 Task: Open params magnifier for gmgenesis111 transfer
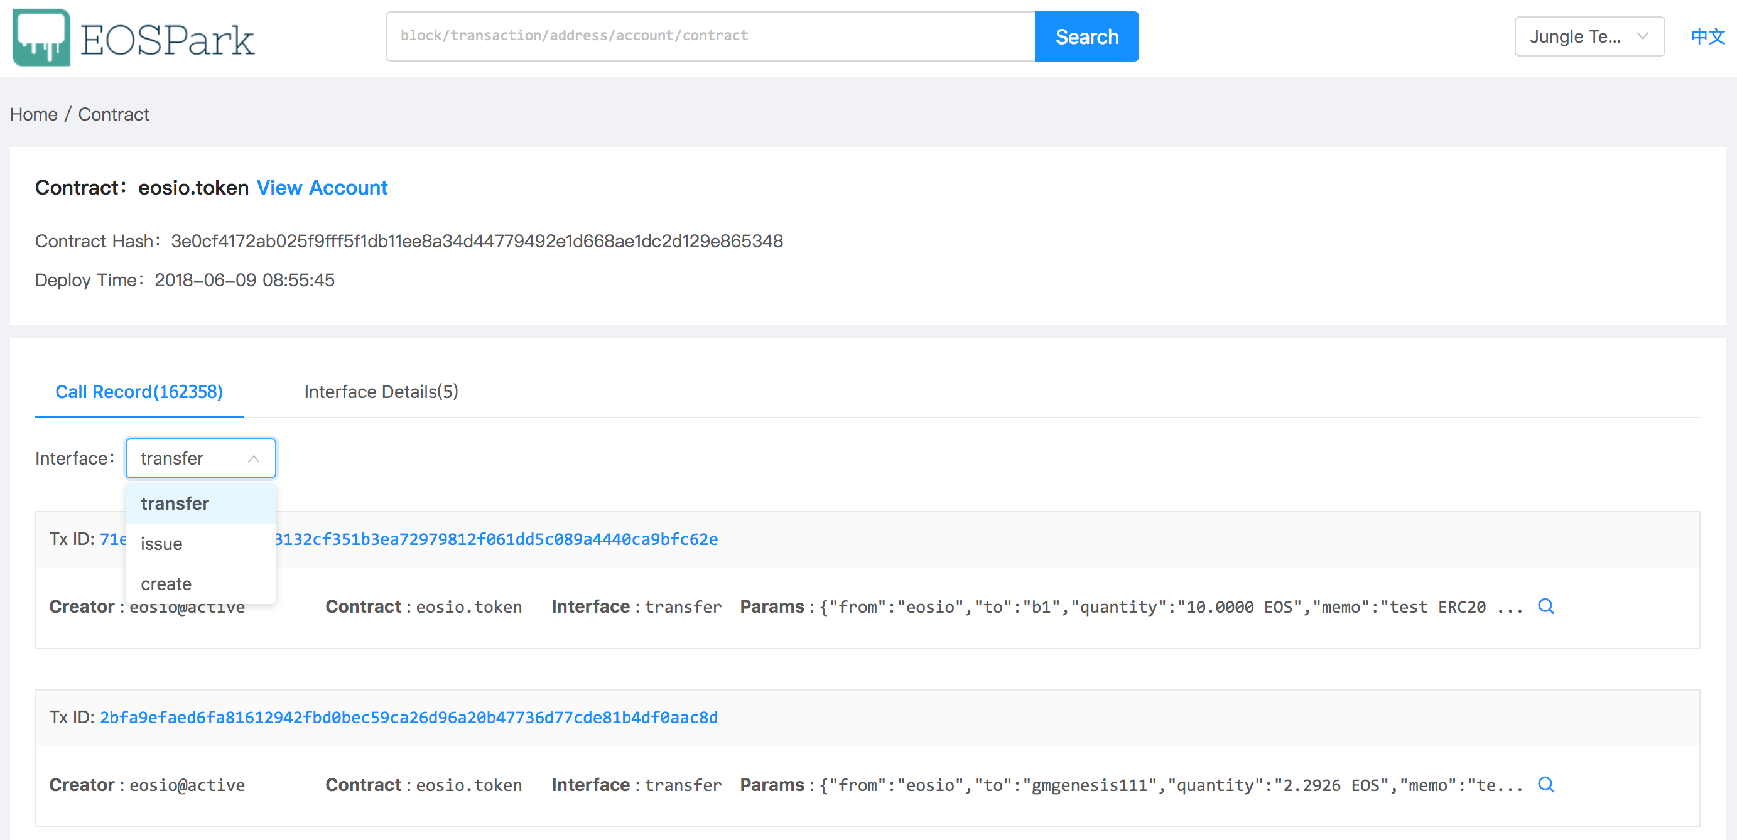(x=1546, y=784)
